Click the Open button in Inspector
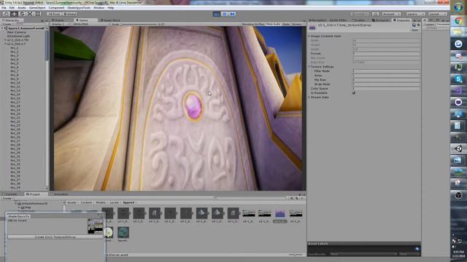 (414, 30)
